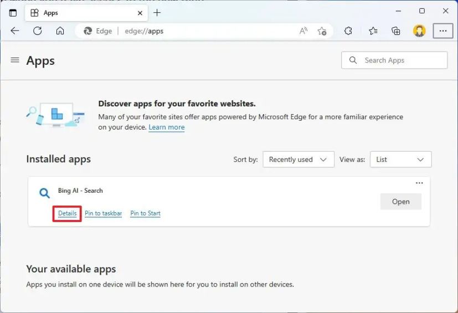Screen dimensions: 458x313
Task: Open the Favorites list icon
Action: [x=373, y=30]
